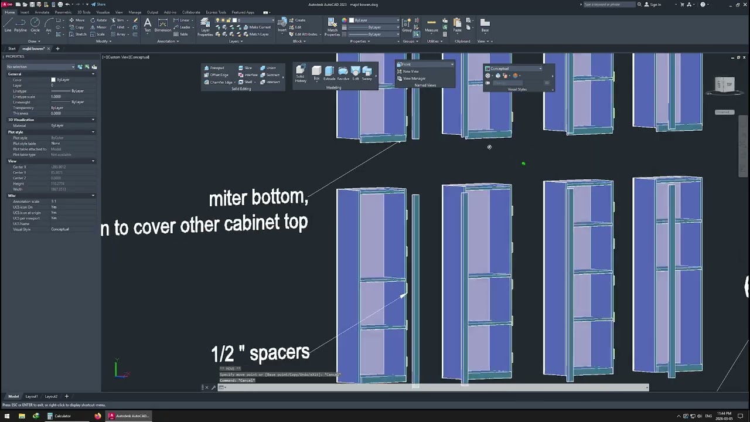Open the layer selector dropdown
The height and width of the screenshot is (422, 750).
[x=243, y=21]
